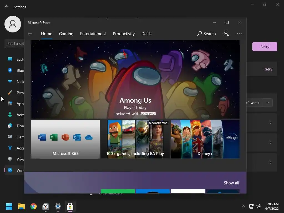This screenshot has width=284, height=213.
Task: Launch Google Chrome from the taskbar
Action: point(34,206)
